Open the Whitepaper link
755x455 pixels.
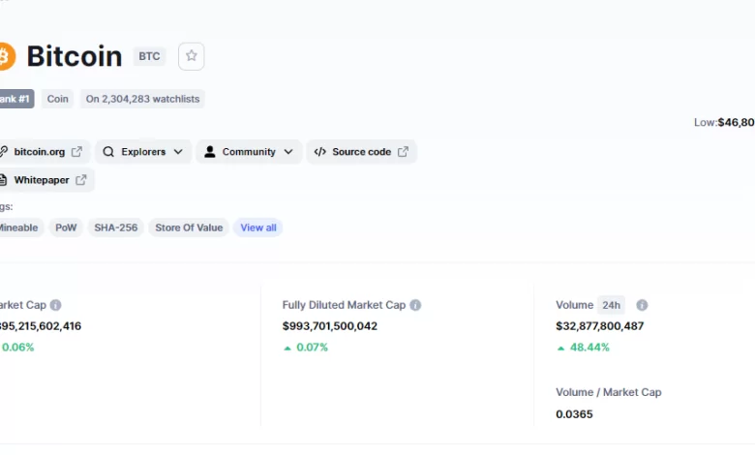pos(46,180)
